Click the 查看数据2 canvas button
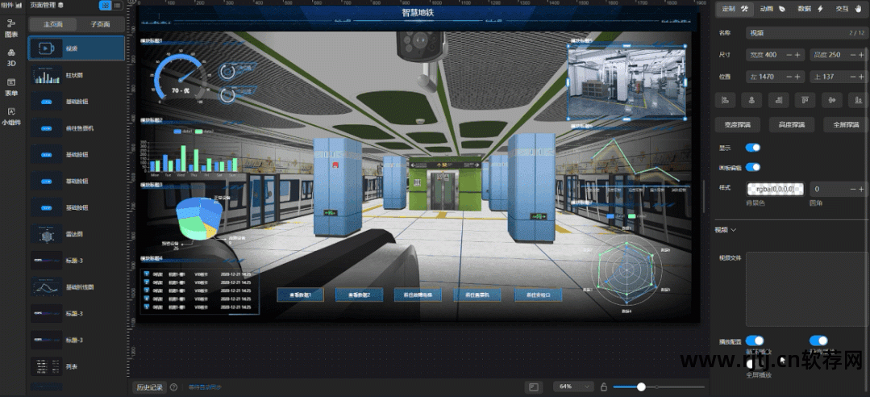The image size is (870, 397). [x=359, y=295]
